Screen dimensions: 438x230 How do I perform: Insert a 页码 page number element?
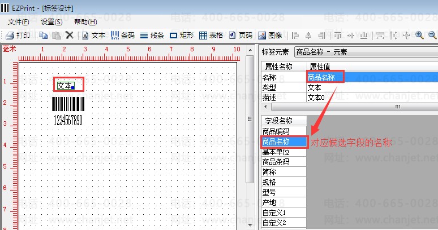241,35
